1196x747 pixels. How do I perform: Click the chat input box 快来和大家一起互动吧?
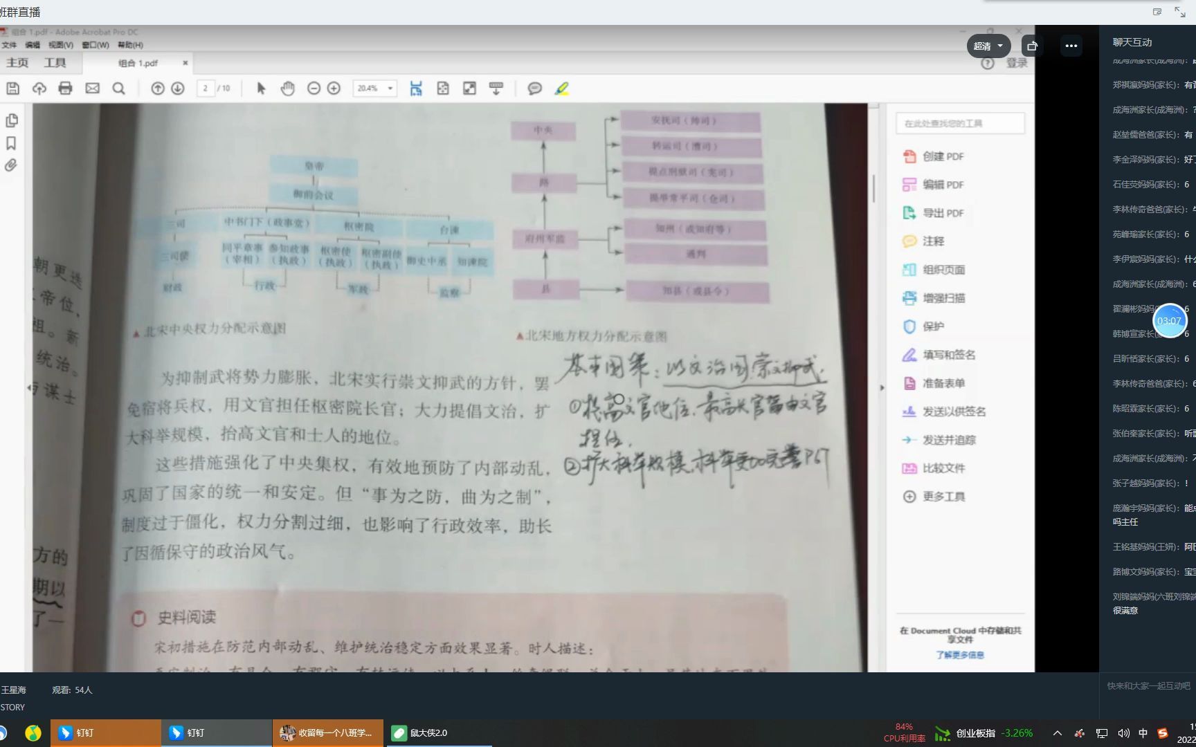pyautogui.click(x=1148, y=686)
